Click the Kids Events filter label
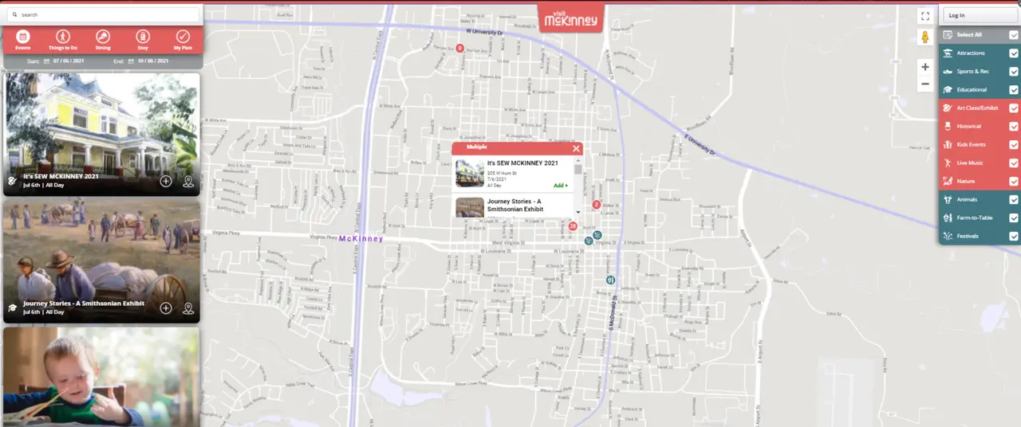 click(972, 144)
